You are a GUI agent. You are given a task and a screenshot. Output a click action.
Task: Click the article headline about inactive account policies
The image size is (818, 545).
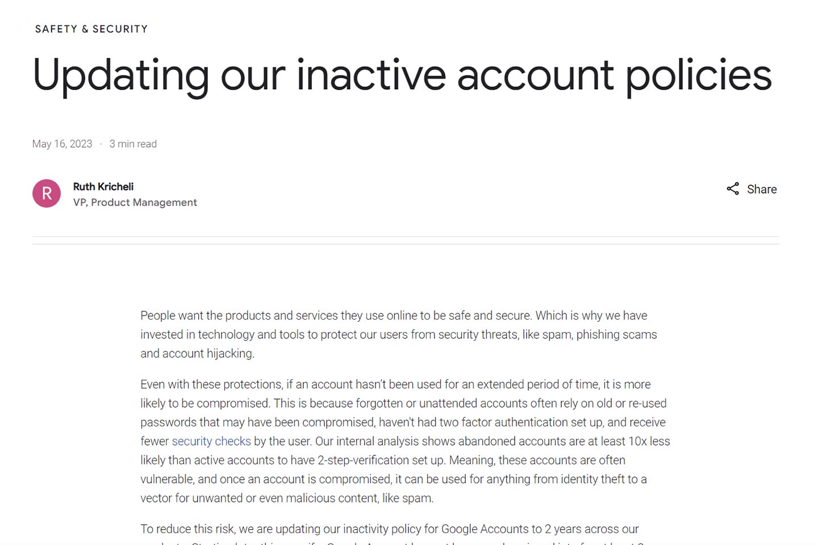click(402, 75)
